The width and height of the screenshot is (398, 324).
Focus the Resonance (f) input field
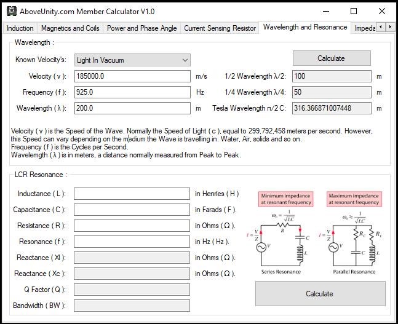(x=132, y=242)
